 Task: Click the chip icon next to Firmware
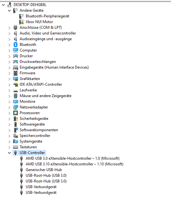(16, 73)
